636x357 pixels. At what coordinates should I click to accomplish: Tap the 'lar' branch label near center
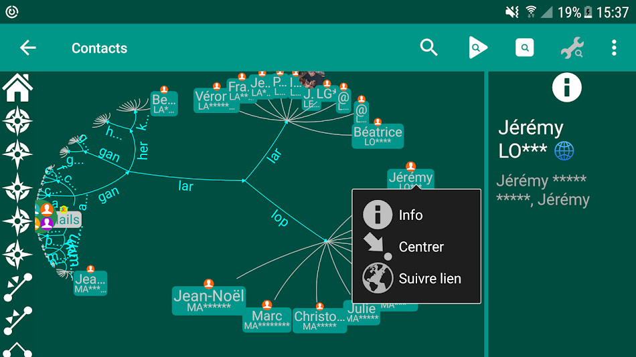(185, 186)
